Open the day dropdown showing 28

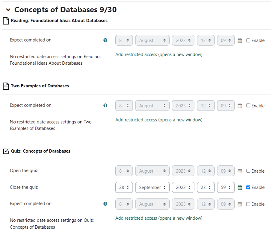pyautogui.click(x=124, y=187)
